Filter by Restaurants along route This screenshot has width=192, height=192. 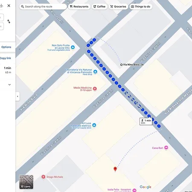(79, 6)
